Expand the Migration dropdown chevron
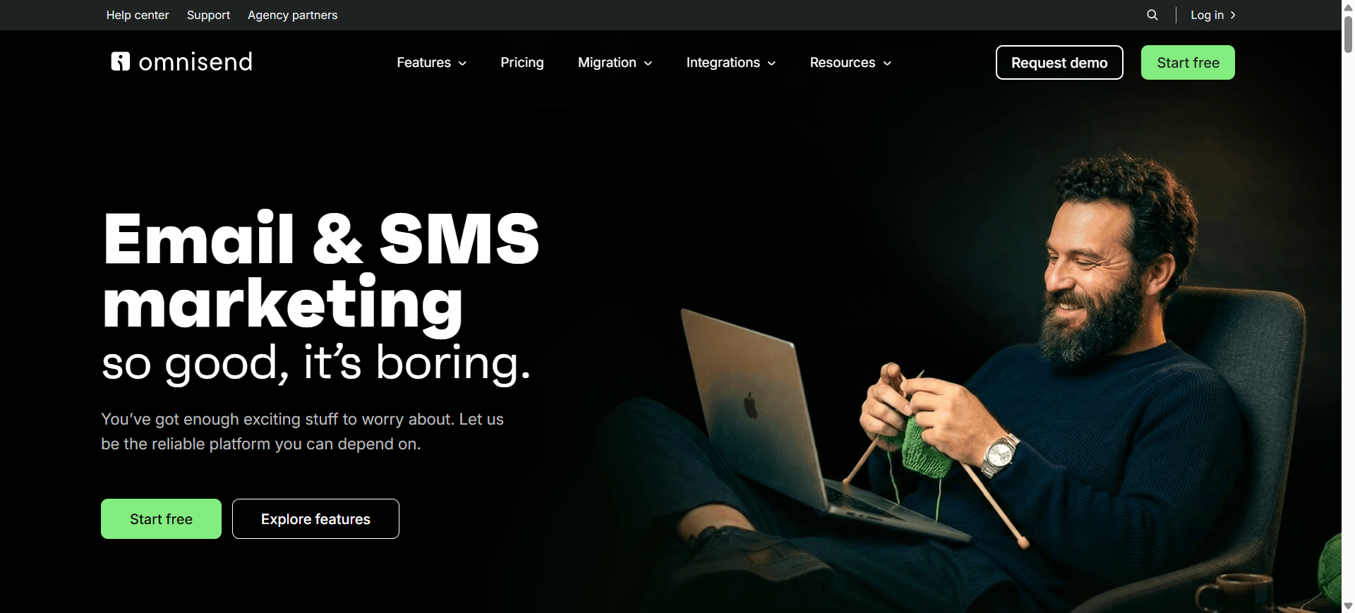Screen dimensions: 1355x613 [x=648, y=63]
